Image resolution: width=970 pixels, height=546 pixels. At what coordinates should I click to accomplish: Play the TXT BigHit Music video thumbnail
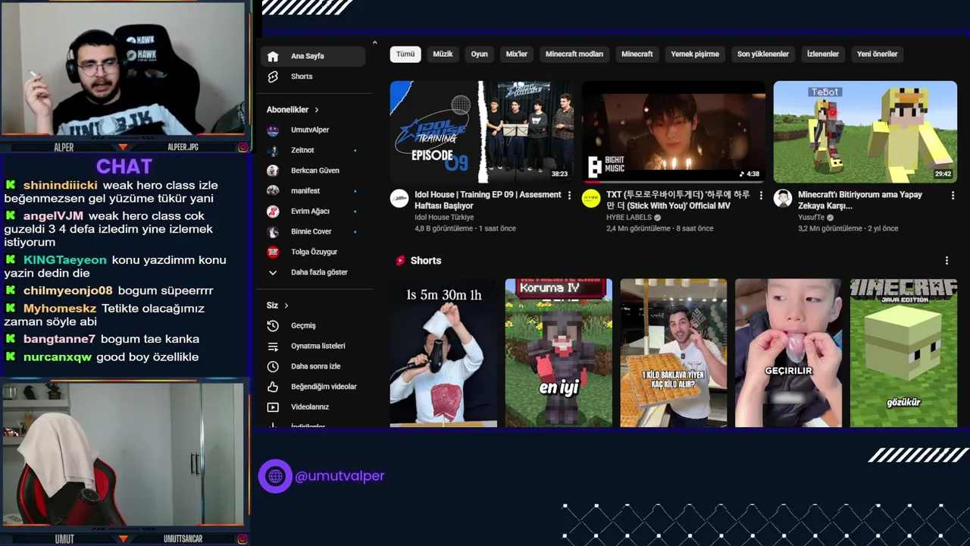674,132
